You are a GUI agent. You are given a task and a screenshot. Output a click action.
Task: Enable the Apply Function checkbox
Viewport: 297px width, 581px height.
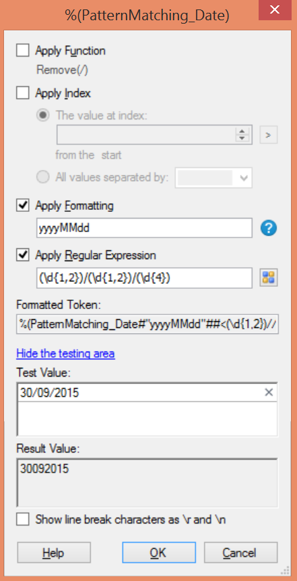pos(23,51)
